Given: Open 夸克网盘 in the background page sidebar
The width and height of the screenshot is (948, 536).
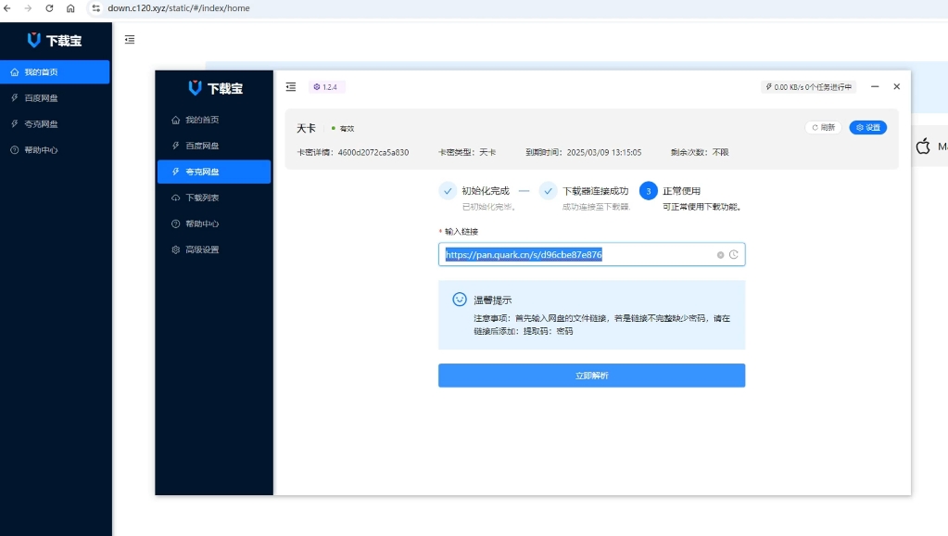Looking at the screenshot, I should (x=55, y=124).
